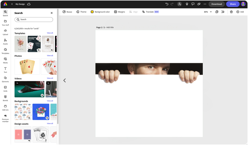Select the four aces photo

pos(27,67)
